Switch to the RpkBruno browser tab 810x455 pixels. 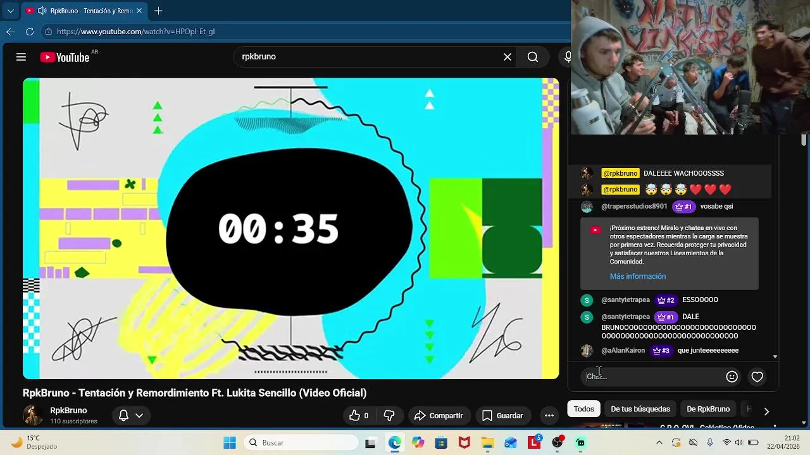(x=84, y=11)
